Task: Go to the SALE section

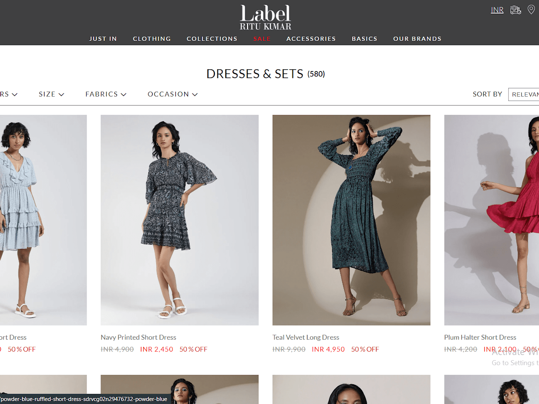Action: [262, 39]
